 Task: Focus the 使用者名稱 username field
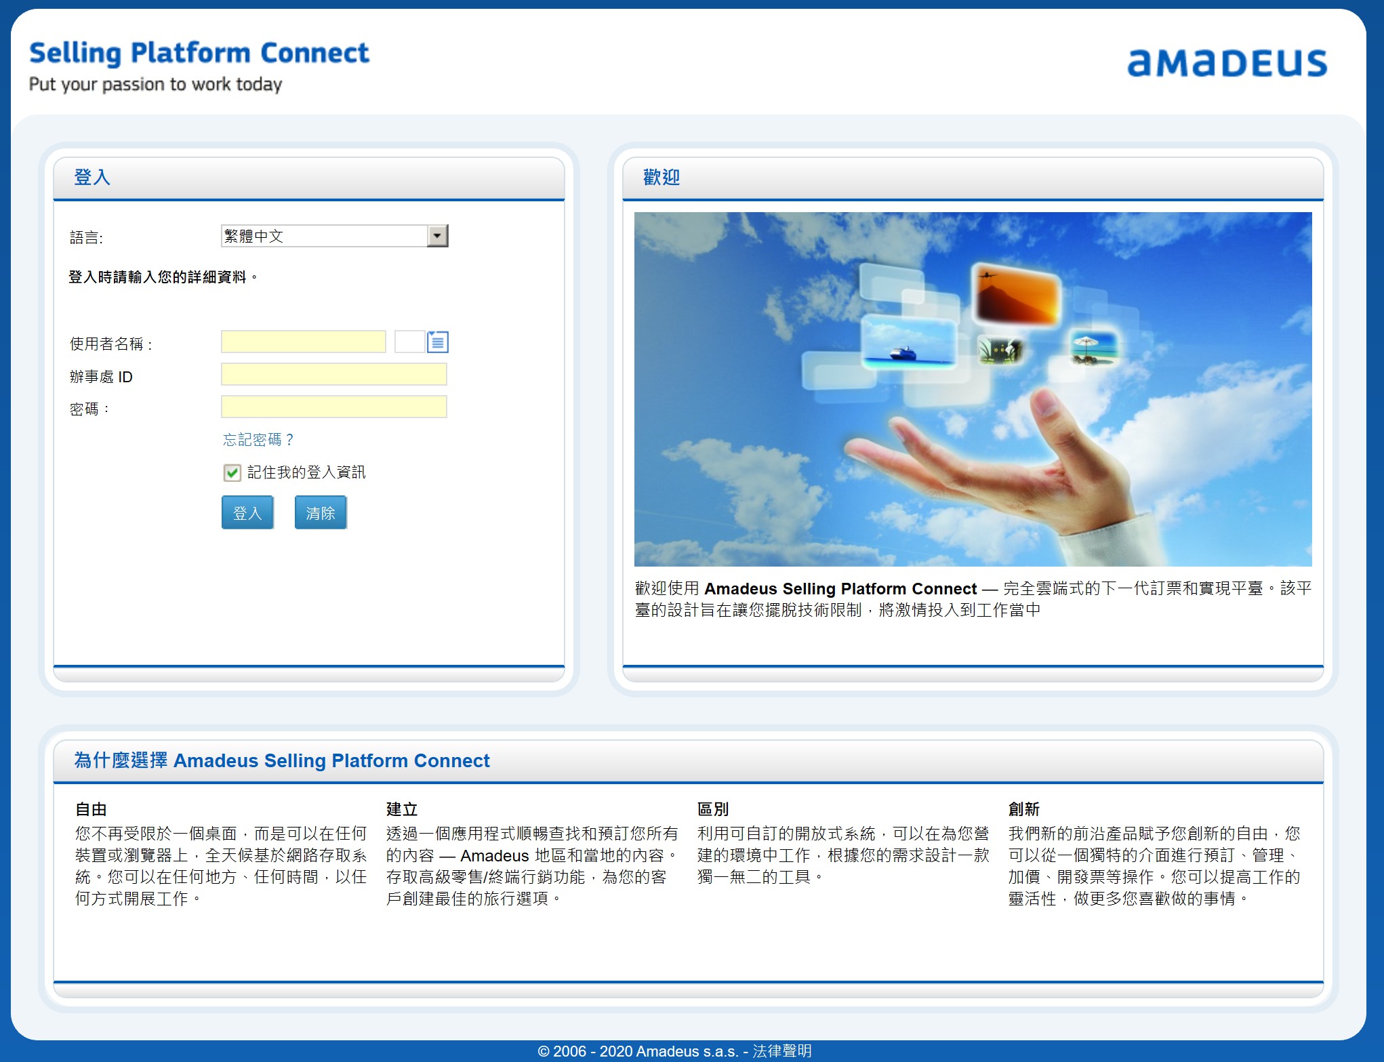[x=304, y=342]
